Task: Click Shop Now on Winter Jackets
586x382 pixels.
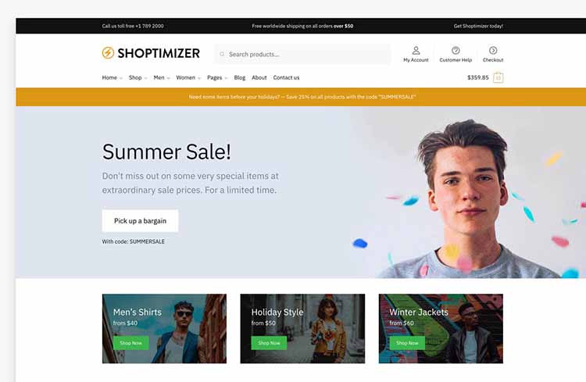Action: [x=407, y=343]
